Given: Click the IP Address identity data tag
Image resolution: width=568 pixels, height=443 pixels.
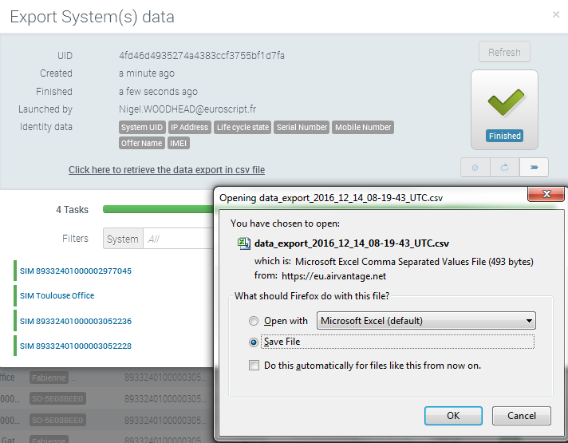Looking at the screenshot, I should (190, 128).
